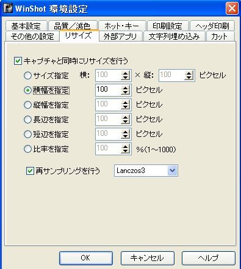The height and width of the screenshot is (269, 241).
Task: Increase the 長辺を指定 spinner value
Action: (x=126, y=117)
